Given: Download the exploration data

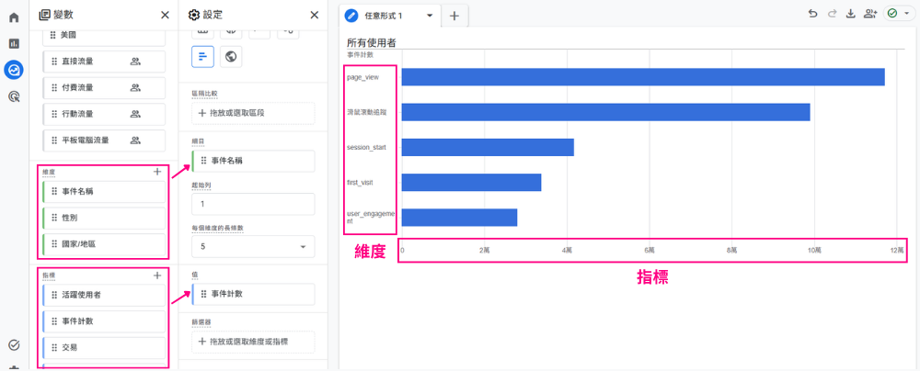Looking at the screenshot, I should 851,14.
